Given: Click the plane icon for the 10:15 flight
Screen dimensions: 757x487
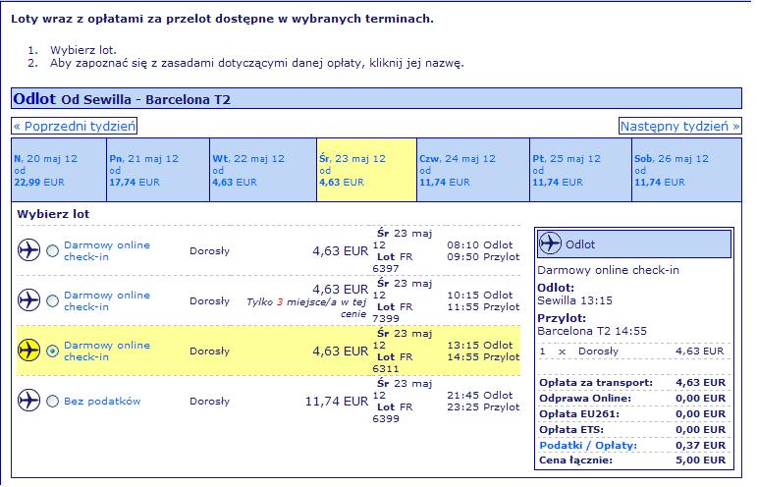Looking at the screenshot, I should pyautogui.click(x=29, y=300).
